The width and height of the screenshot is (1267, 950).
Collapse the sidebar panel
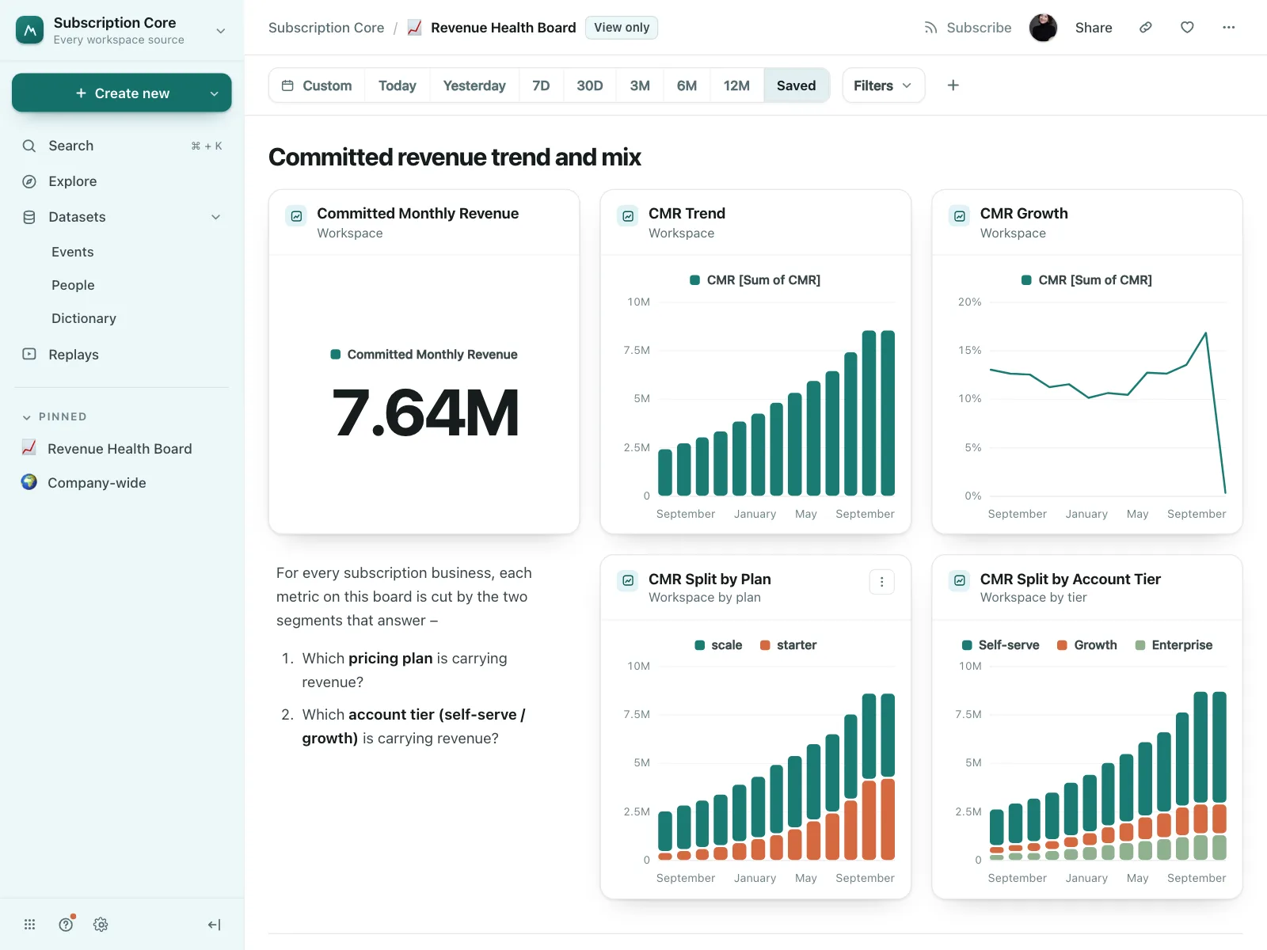tap(214, 925)
